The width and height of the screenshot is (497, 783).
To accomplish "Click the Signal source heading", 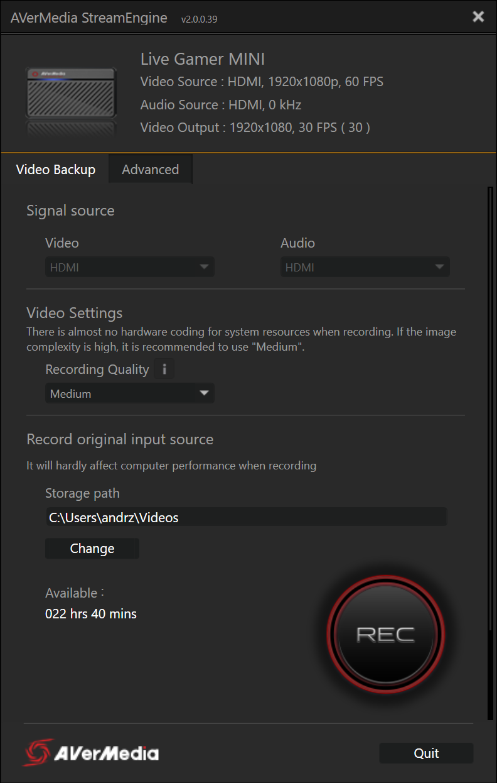I will point(70,211).
